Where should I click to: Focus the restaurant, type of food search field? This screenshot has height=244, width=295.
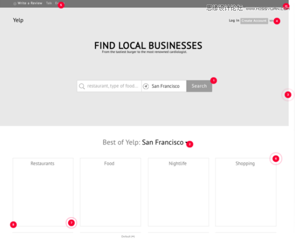tap(109, 86)
